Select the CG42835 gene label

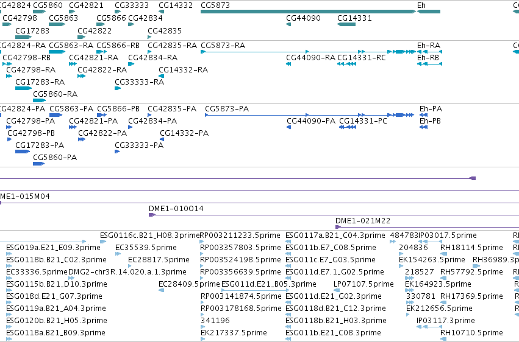(165, 30)
